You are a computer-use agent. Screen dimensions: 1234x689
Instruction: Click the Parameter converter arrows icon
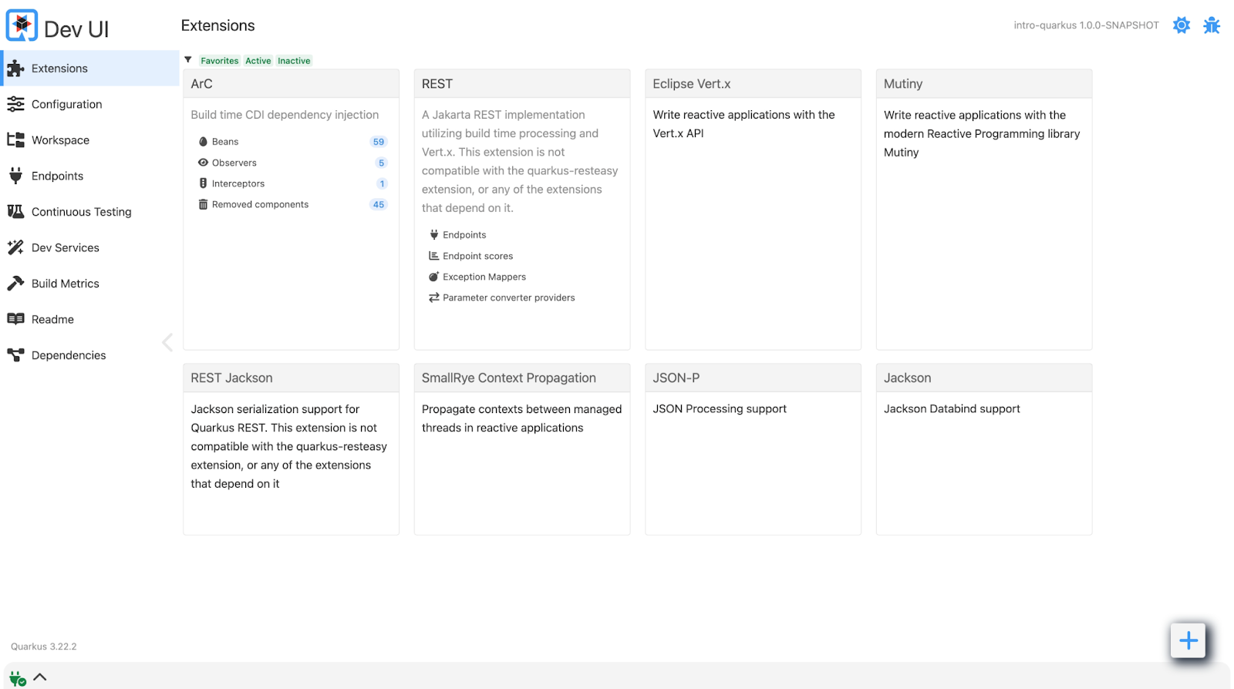pyautogui.click(x=434, y=297)
